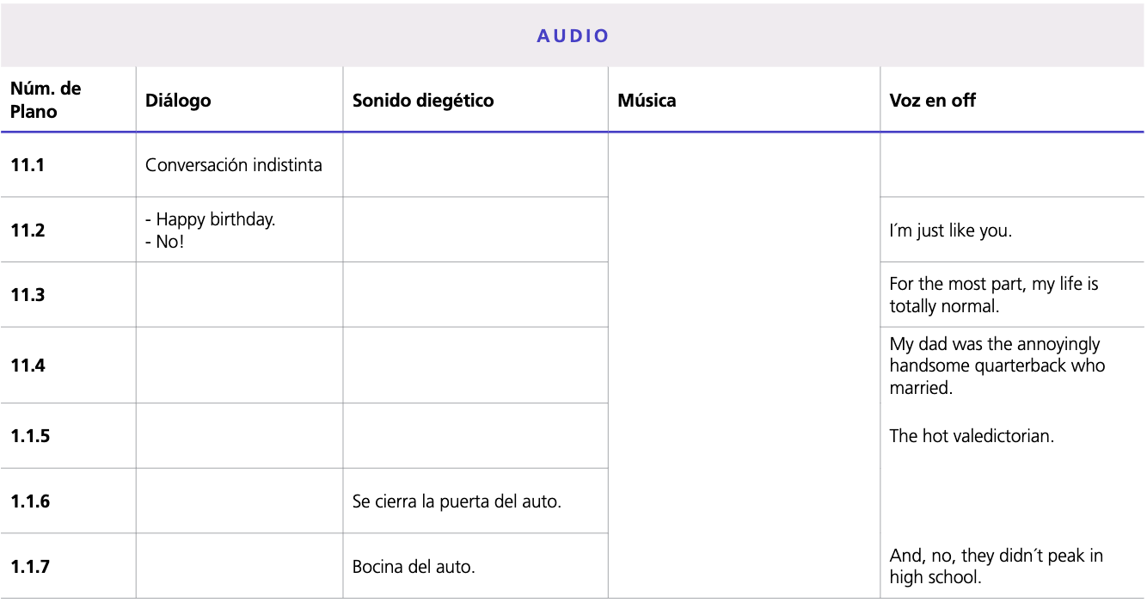
Task: Click row number 1.1.5
Action: (x=31, y=436)
